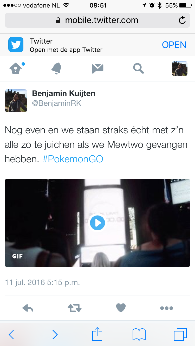Open the Safari bookmarks book icon

139,334
